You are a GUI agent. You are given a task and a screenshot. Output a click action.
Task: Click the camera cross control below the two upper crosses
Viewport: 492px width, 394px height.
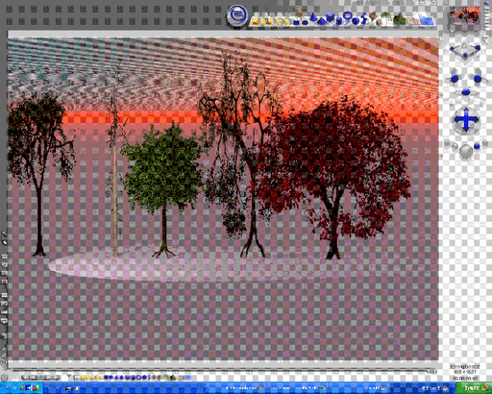click(x=466, y=93)
